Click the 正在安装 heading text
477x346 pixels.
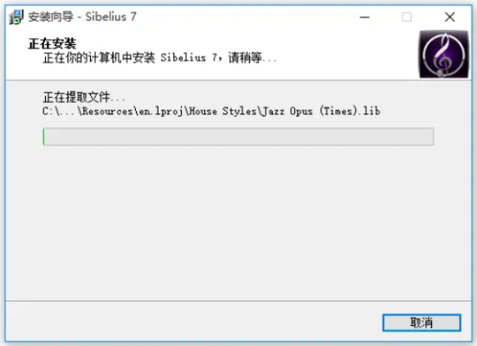point(52,44)
